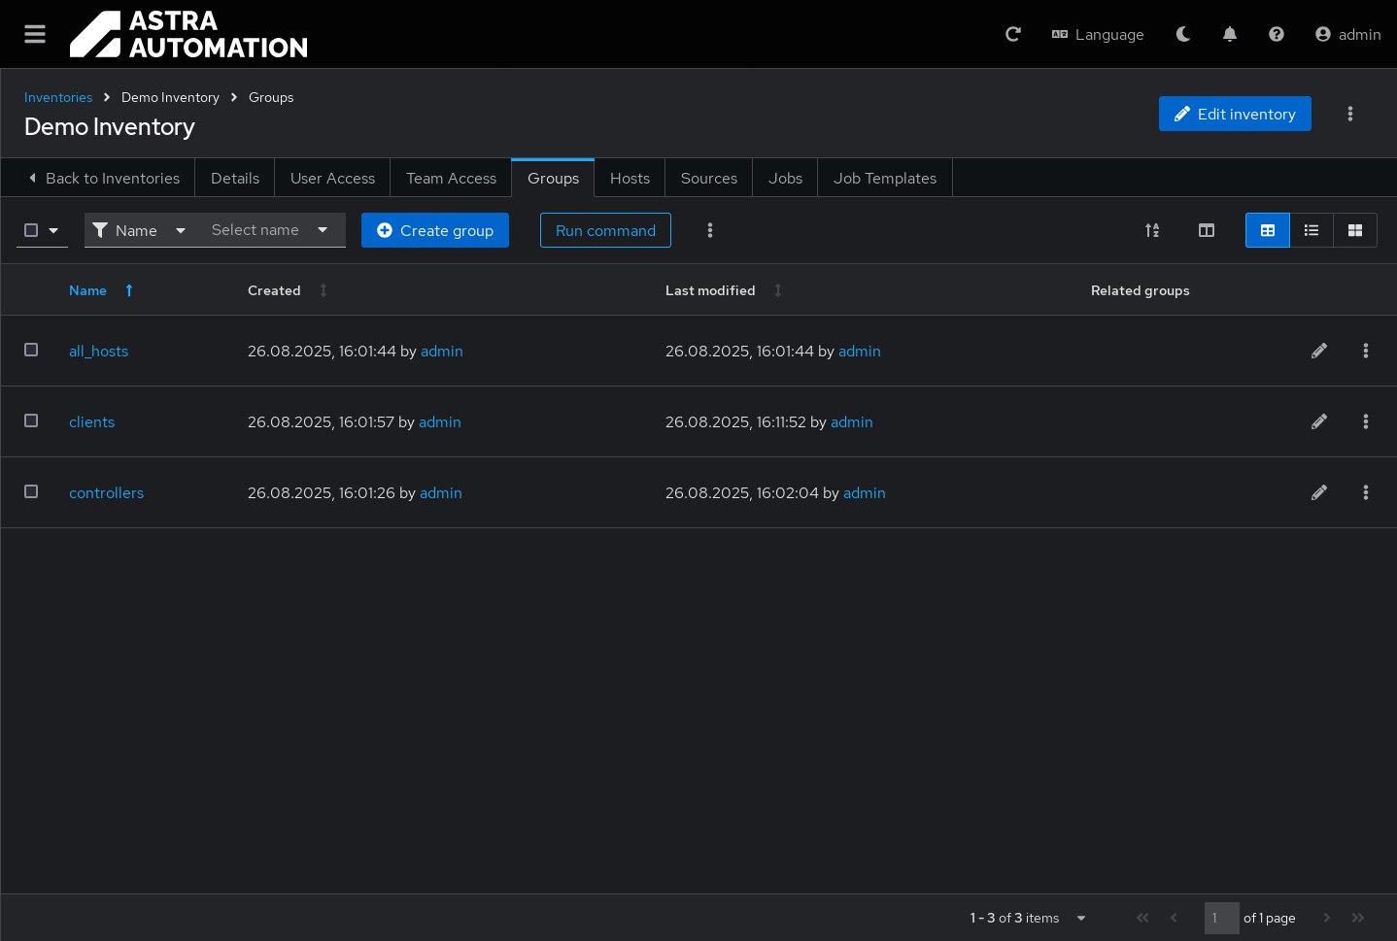Check the clients group checkbox
This screenshot has width=1397, height=941.
[x=31, y=420]
